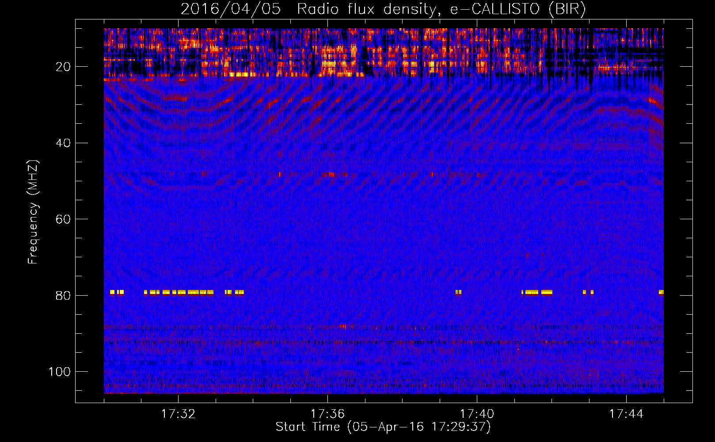This screenshot has height=442, width=715.
Task: Click the 'Frequency (MHZ)' y-axis label
Action: pos(34,212)
